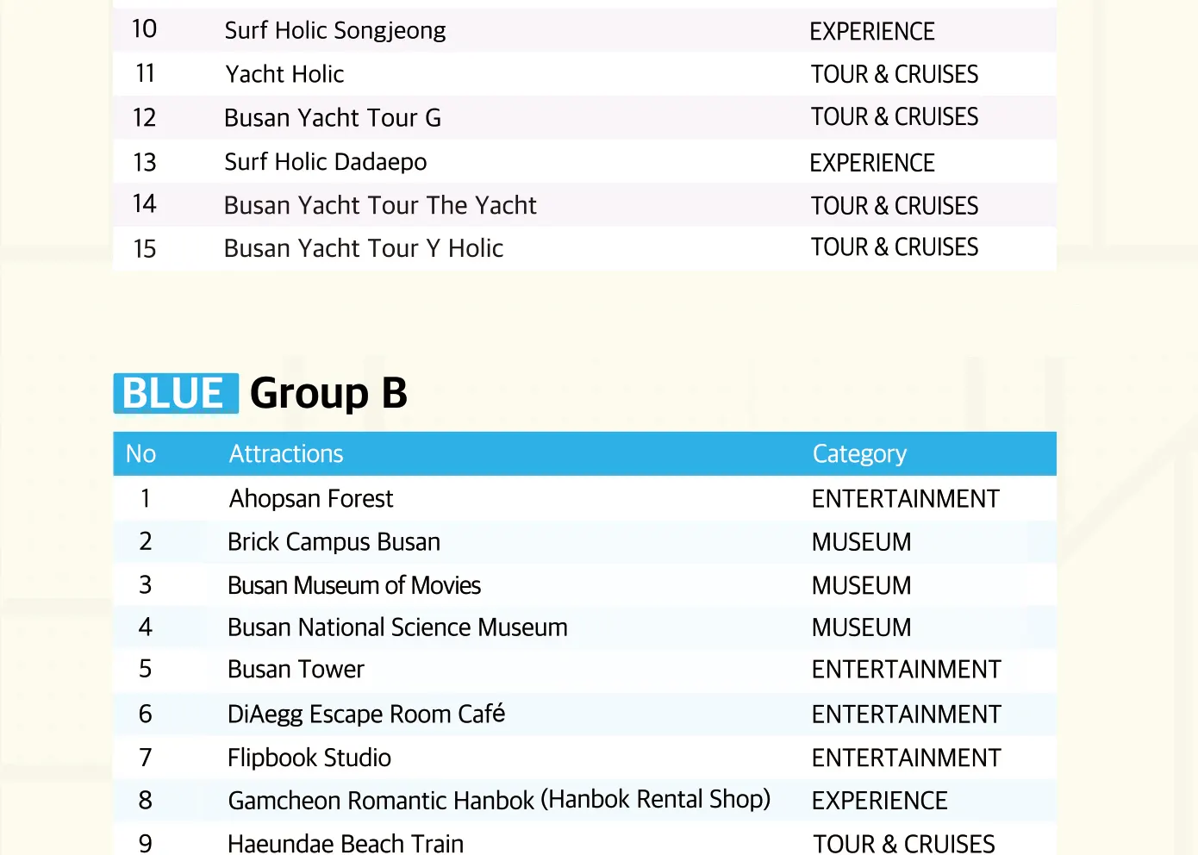The height and width of the screenshot is (855, 1198).
Task: Click the Category column header
Action: 859,453
